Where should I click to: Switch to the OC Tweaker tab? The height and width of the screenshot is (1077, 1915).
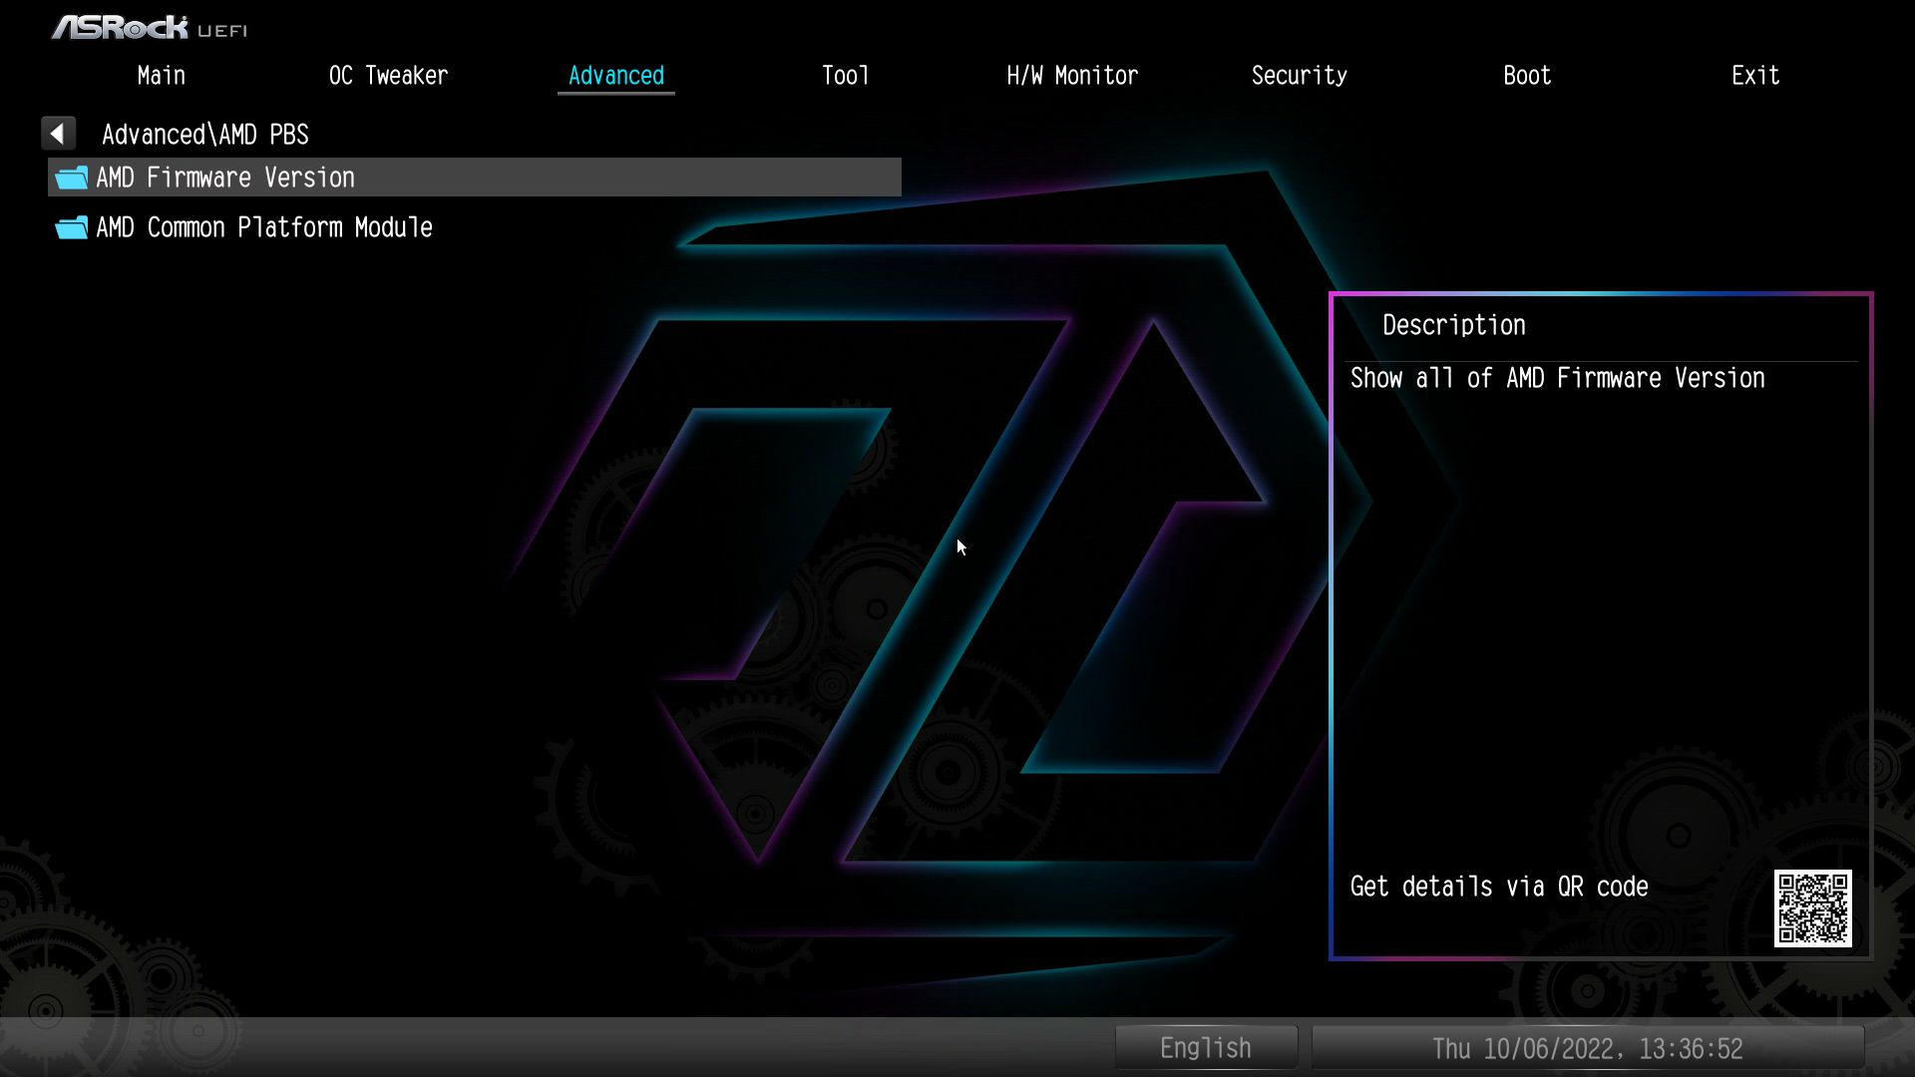click(x=388, y=76)
